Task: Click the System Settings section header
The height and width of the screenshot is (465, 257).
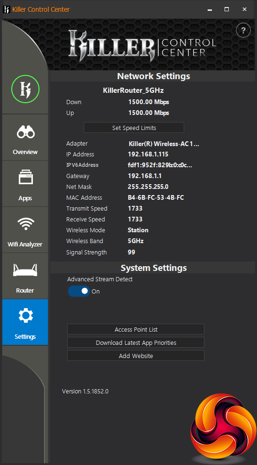Action: (x=154, y=268)
